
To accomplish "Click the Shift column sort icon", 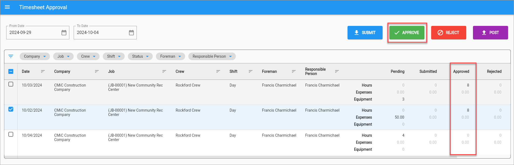I will (250, 71).
